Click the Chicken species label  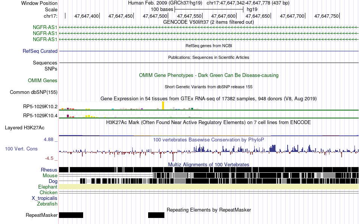pyautogui.click(x=48, y=192)
